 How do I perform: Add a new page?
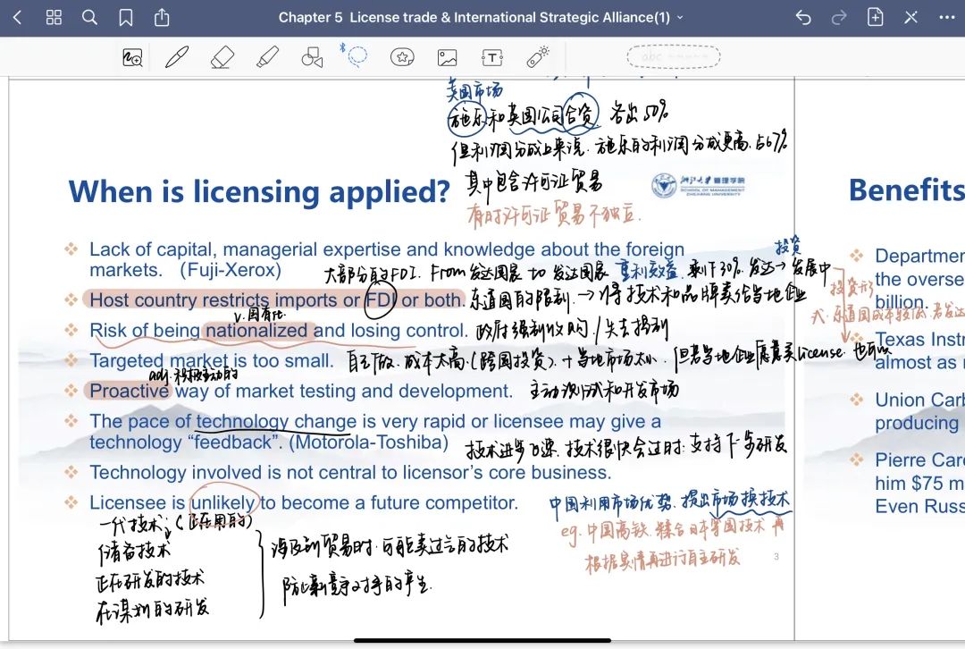[875, 18]
